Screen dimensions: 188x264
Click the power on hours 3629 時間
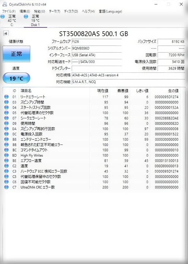[171, 68]
